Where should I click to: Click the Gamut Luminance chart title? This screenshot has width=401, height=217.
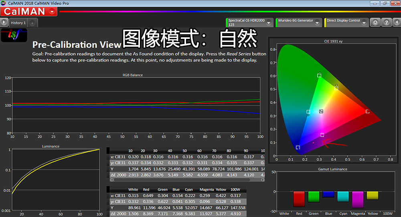coord(332,169)
